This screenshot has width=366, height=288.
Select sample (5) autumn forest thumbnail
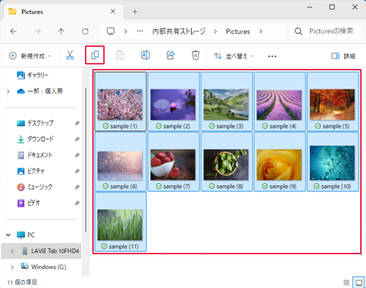[332, 105]
